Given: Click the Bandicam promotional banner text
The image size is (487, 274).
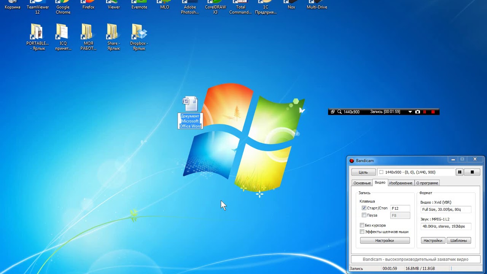Looking at the screenshot, I should click(415, 260).
